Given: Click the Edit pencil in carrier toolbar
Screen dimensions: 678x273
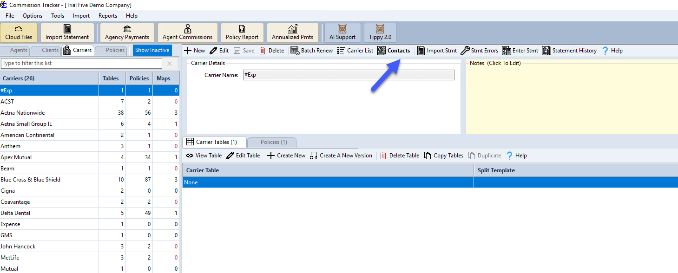Looking at the screenshot, I should (219, 51).
